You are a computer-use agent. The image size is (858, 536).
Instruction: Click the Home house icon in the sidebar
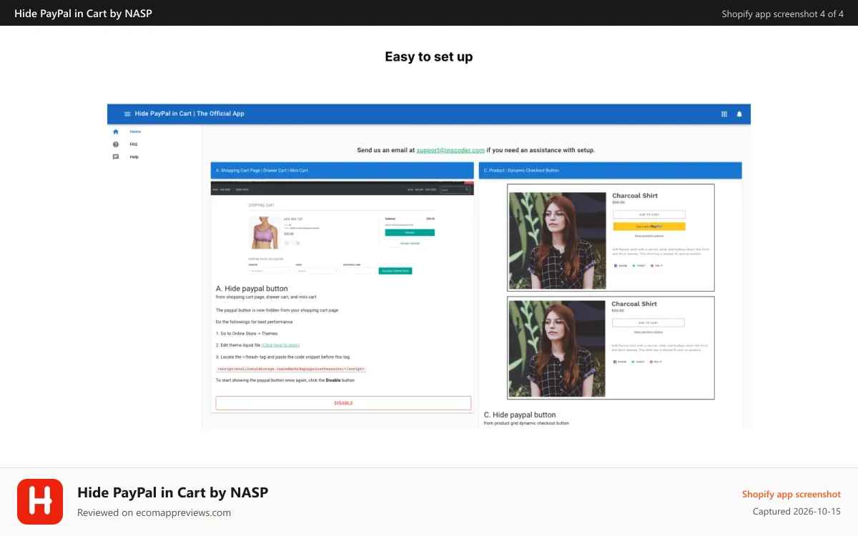click(x=116, y=131)
